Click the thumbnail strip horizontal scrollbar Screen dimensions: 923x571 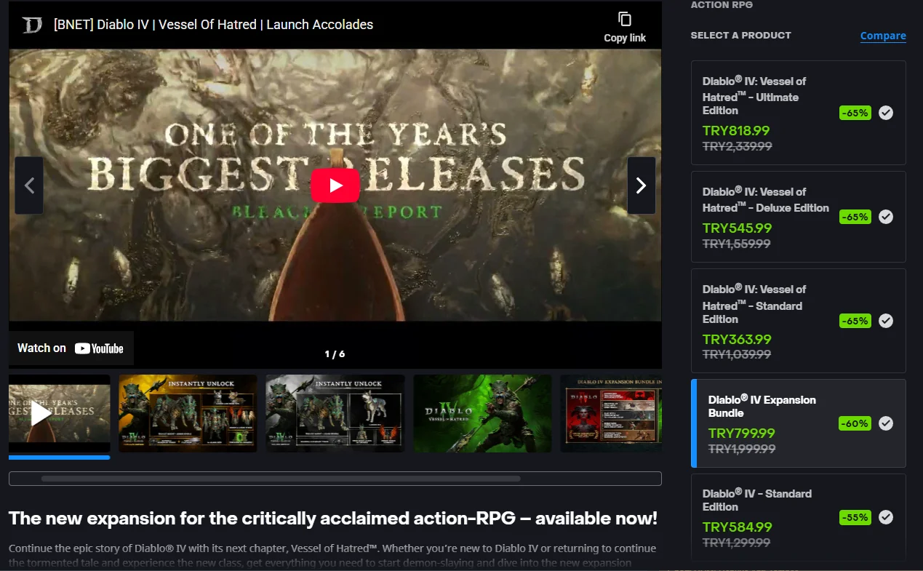281,479
